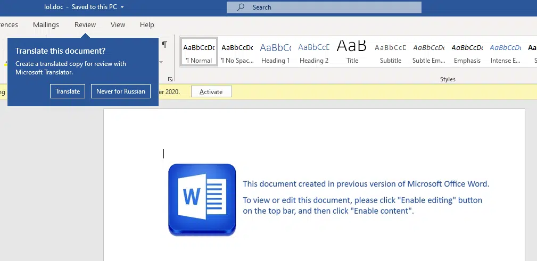Apply the Normal style
537x261 pixels.
tap(199, 52)
